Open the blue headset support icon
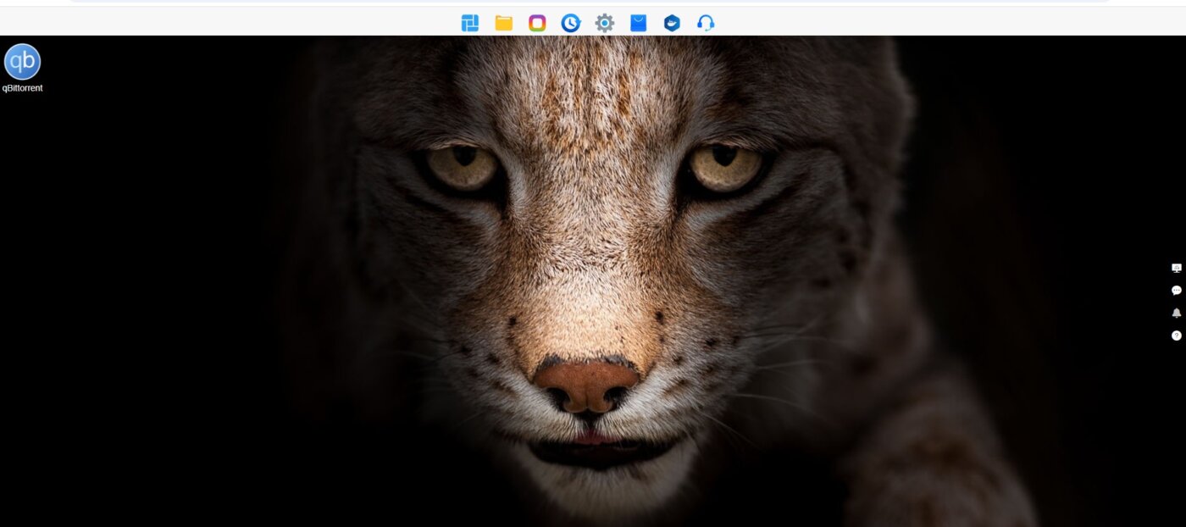The height and width of the screenshot is (527, 1186). point(706,23)
